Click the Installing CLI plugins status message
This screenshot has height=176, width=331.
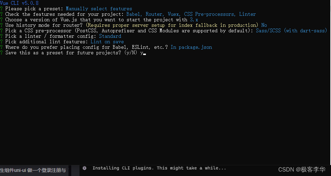click(159, 168)
